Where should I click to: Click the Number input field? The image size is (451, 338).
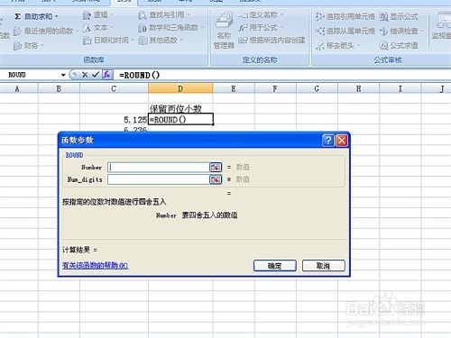pyautogui.click(x=159, y=167)
